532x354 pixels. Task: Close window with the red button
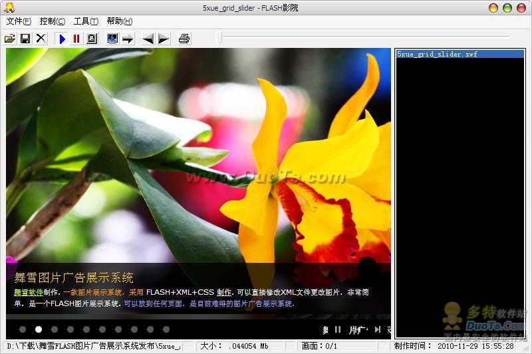pyautogui.click(x=521, y=7)
